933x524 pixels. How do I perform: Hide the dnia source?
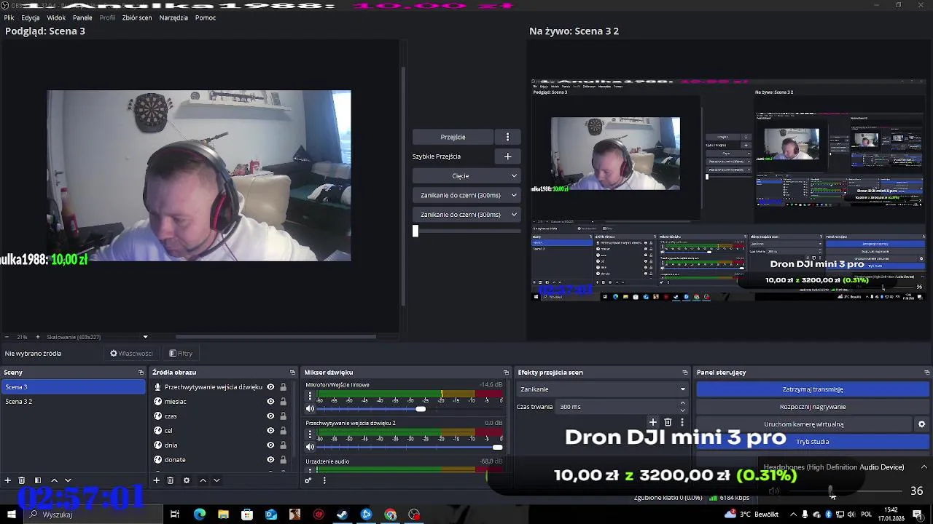pos(270,445)
